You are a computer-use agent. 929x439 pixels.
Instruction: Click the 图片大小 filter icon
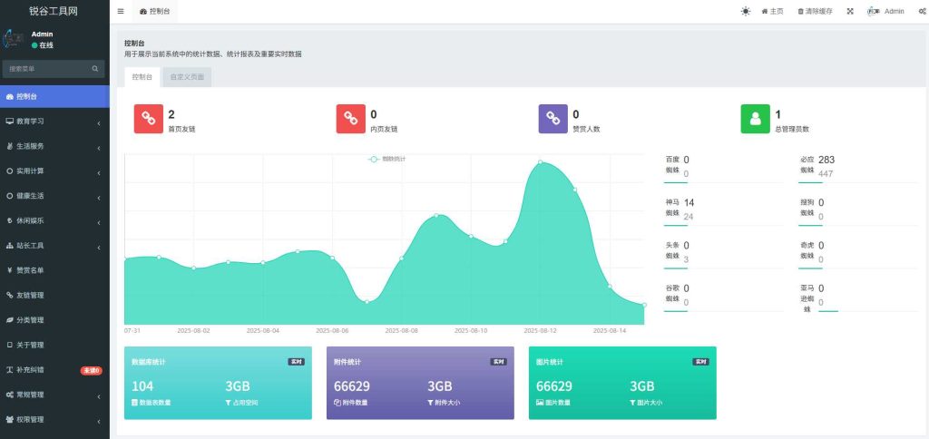632,403
